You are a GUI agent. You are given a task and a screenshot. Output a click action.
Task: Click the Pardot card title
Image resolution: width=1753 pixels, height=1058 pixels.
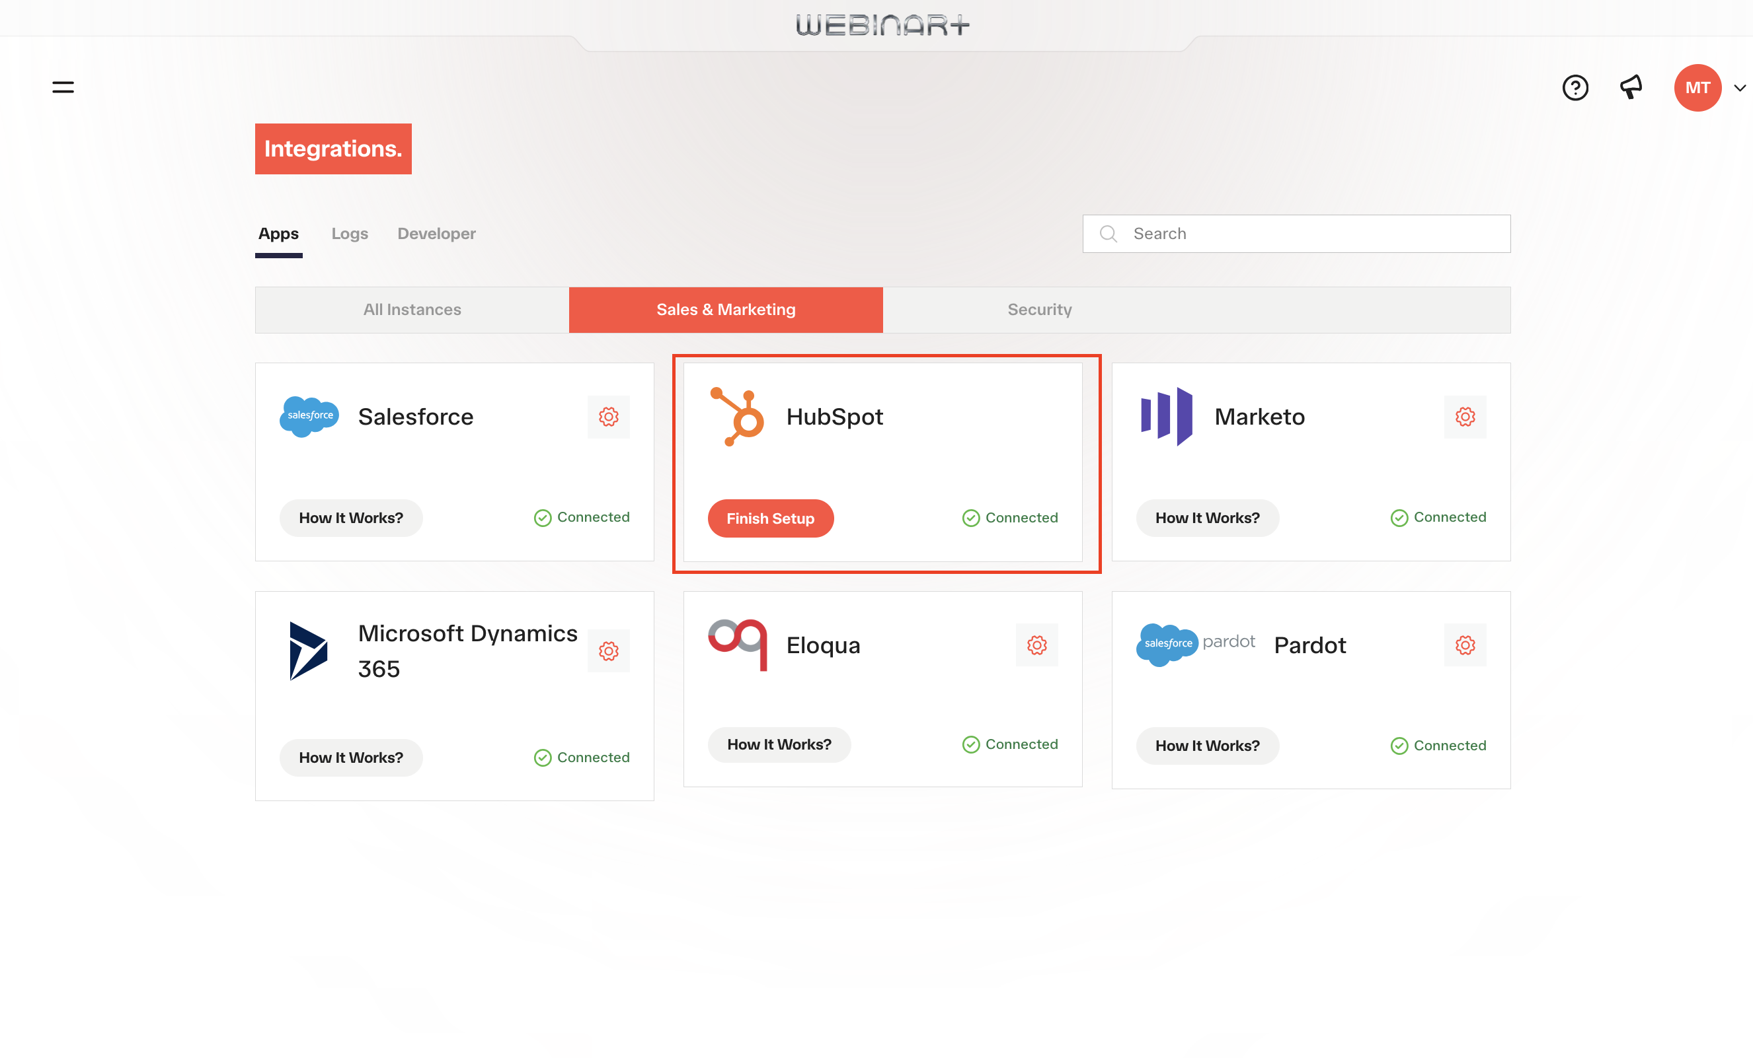(x=1309, y=645)
